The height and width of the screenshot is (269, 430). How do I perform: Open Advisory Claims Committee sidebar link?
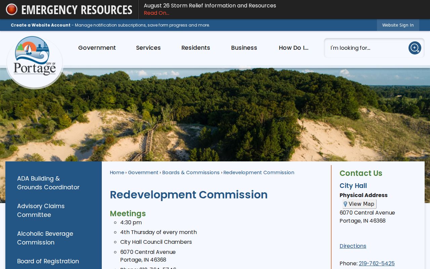coord(41,210)
